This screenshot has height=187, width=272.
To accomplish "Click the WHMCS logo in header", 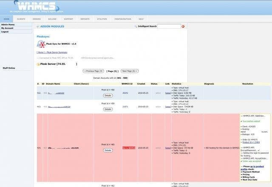I will [36, 7].
